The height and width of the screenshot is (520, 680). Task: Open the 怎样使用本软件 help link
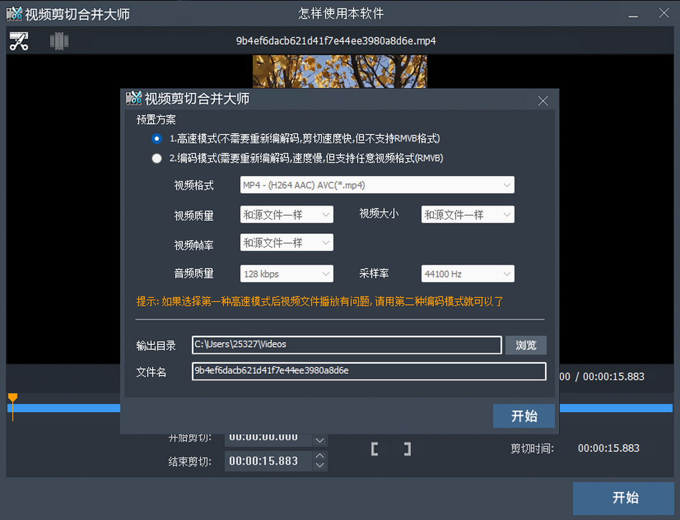[342, 13]
